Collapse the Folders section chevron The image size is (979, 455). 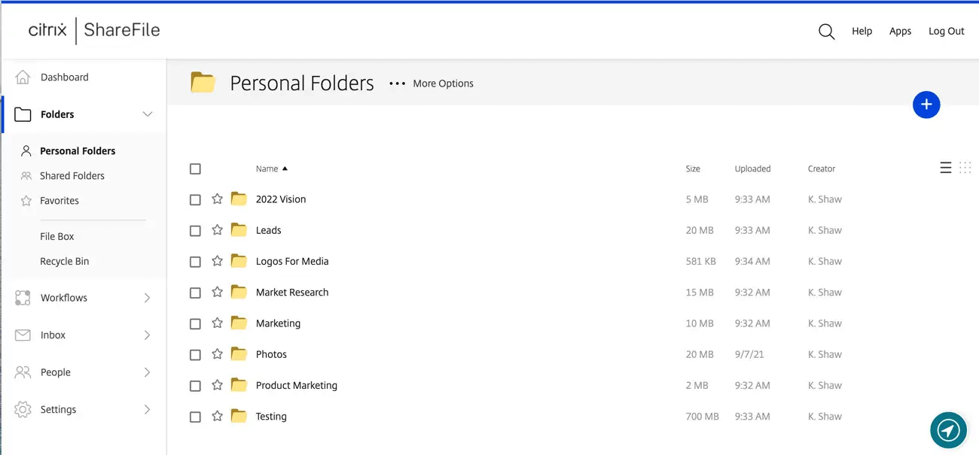pos(148,114)
